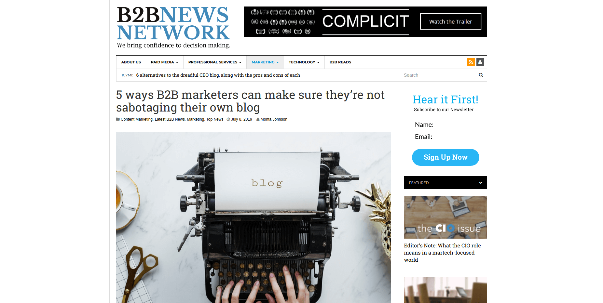
Task: Open the Marketing menu
Action: click(x=265, y=62)
